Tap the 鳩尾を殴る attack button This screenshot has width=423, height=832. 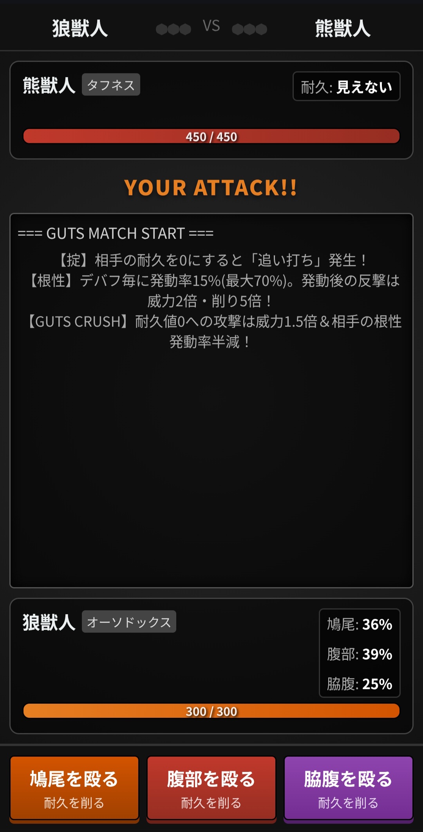pyautogui.click(x=74, y=788)
